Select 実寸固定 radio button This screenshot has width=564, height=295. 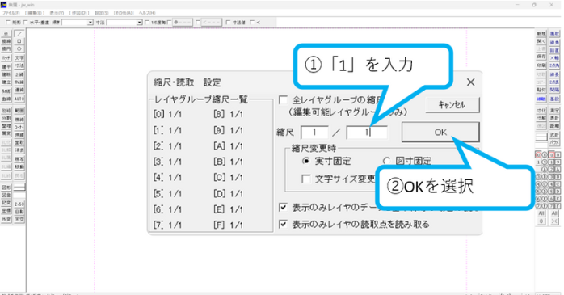point(305,161)
